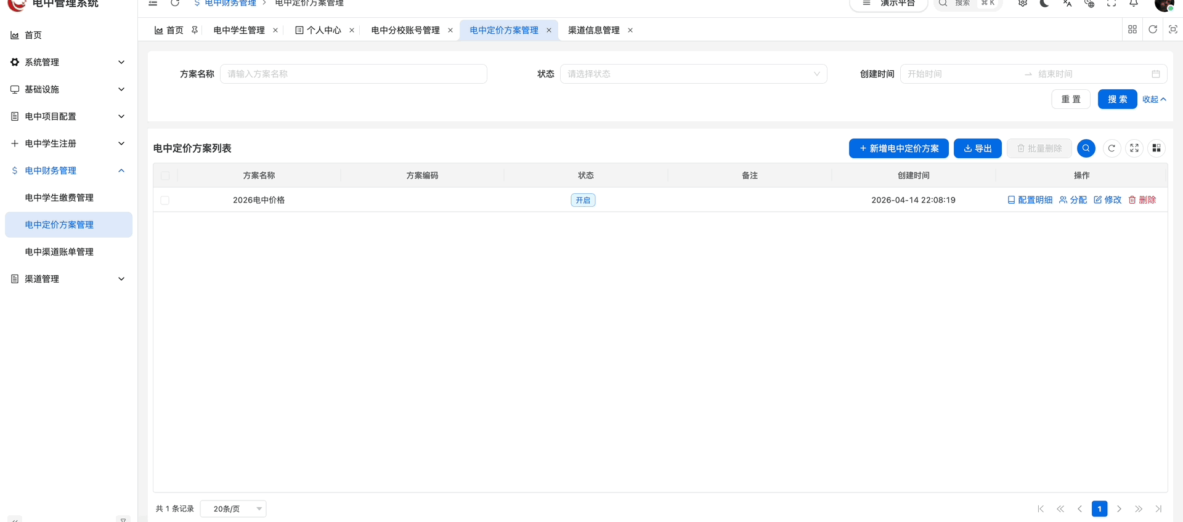Screen dimensions: 1183x522
Task: Toggle dark mode moon icon
Action: (x=1045, y=3)
